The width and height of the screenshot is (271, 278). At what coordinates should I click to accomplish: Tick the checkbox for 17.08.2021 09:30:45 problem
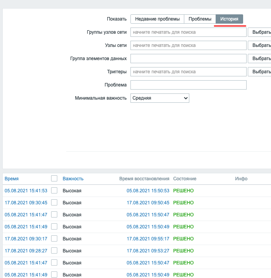pos(54,202)
